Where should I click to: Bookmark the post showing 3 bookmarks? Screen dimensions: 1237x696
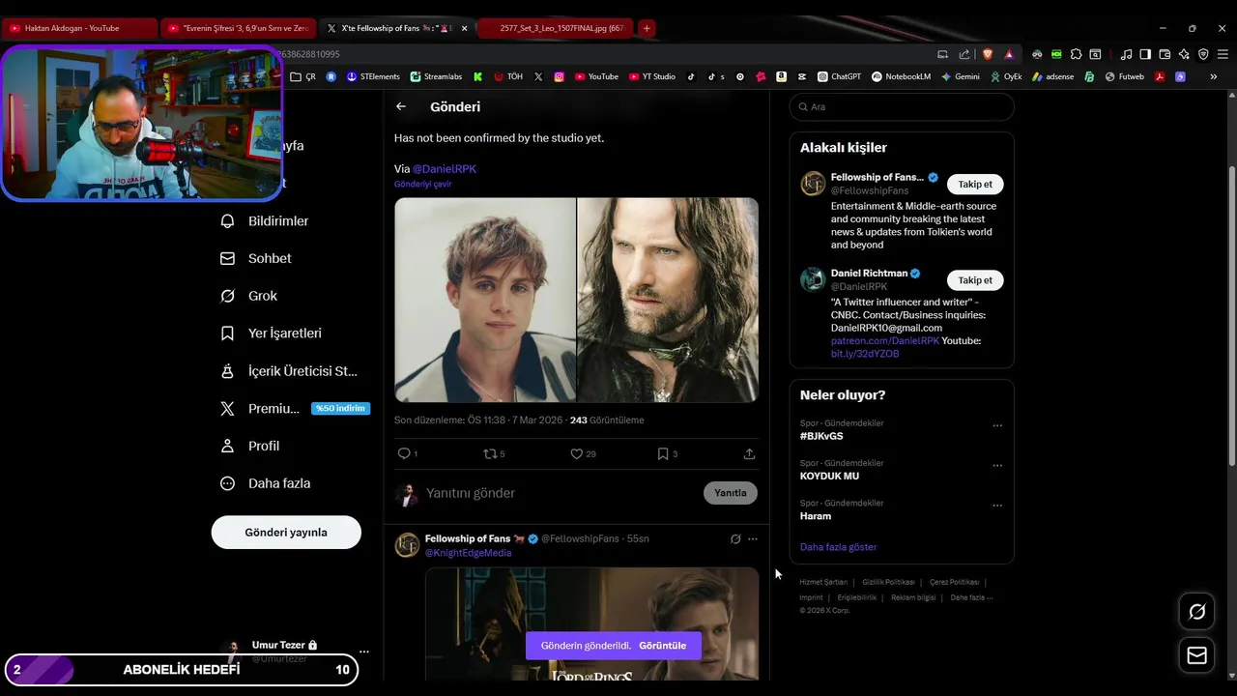(x=663, y=453)
